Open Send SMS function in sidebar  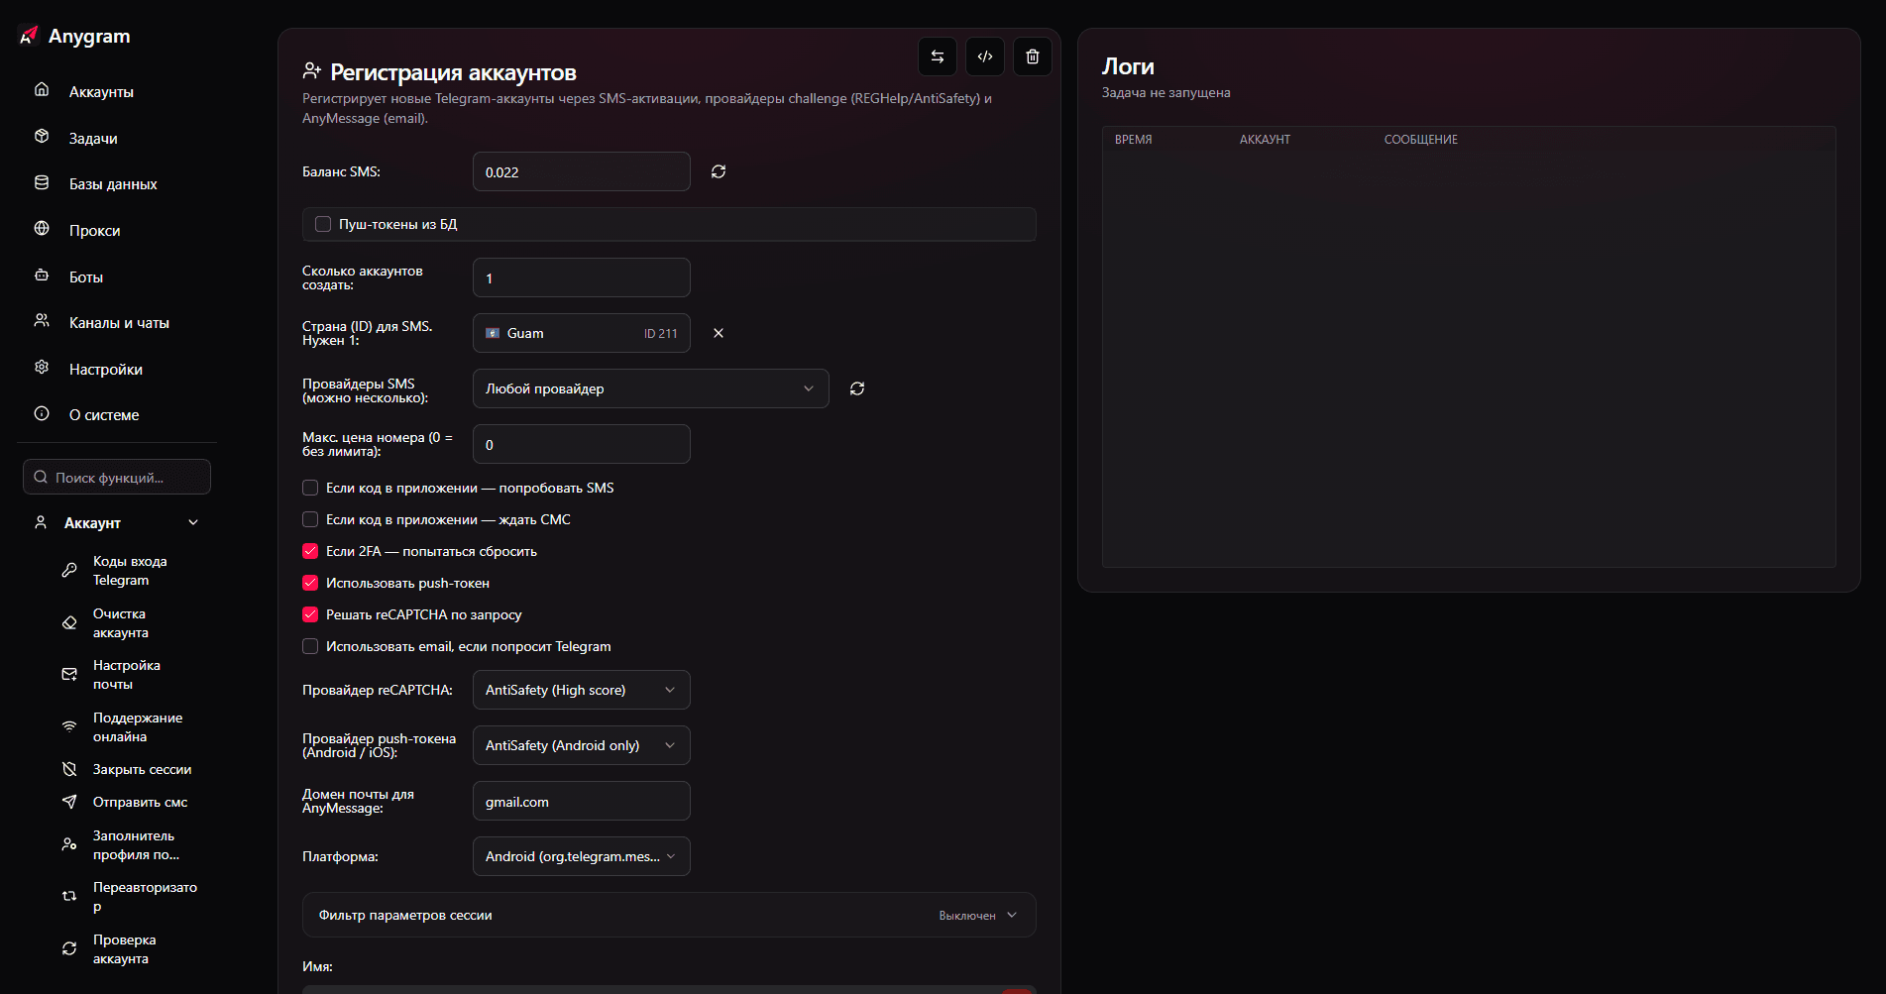coord(140,802)
